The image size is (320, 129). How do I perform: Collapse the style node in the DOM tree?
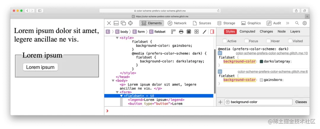click(117, 38)
